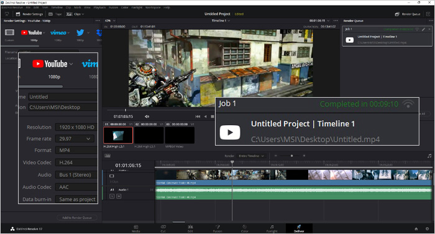Select Job 1 in the Render Queue
The image size is (435, 234).
tap(387, 36)
